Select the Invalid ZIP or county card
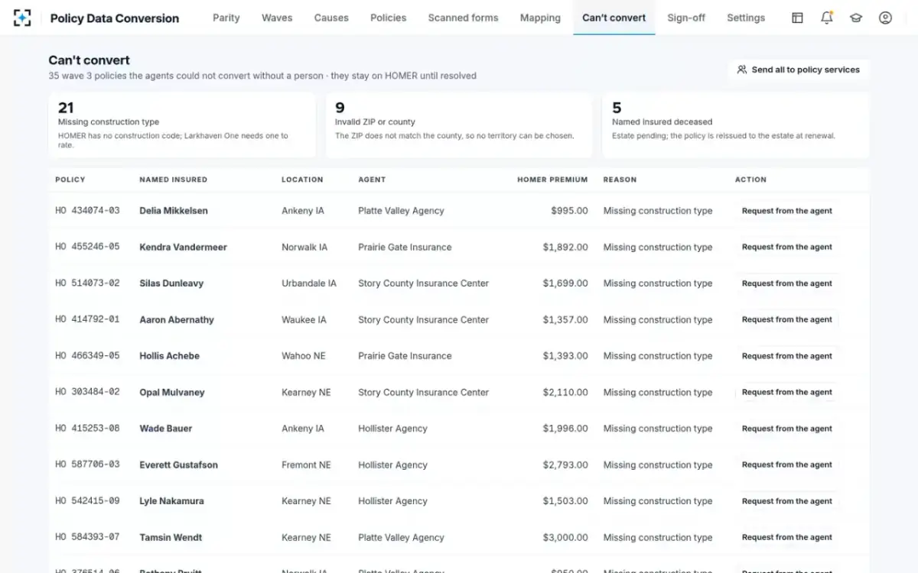This screenshot has height=573, width=918. (x=459, y=125)
